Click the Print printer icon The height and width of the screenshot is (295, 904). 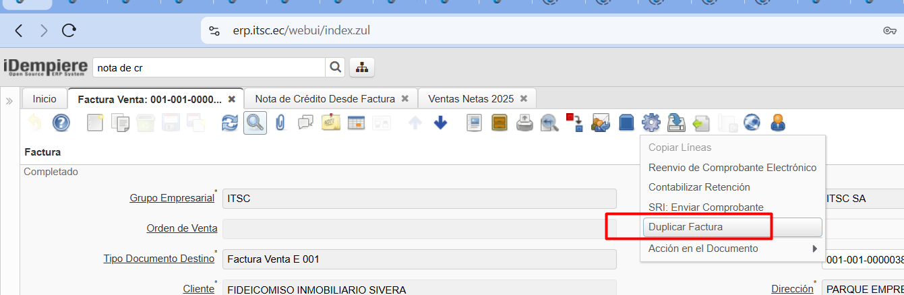(525, 123)
